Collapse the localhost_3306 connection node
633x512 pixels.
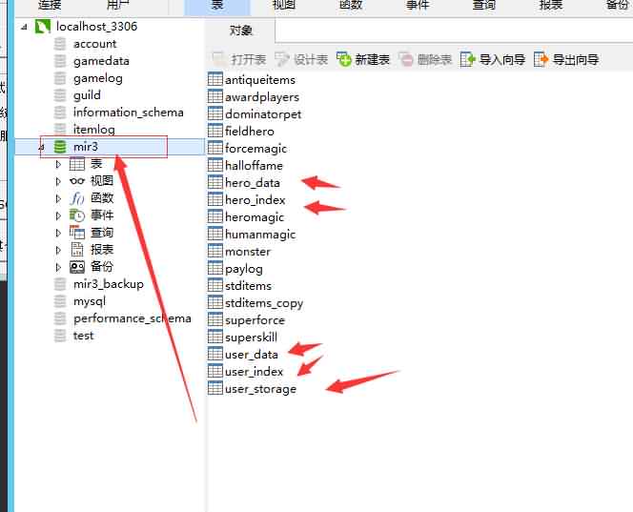click(x=24, y=27)
